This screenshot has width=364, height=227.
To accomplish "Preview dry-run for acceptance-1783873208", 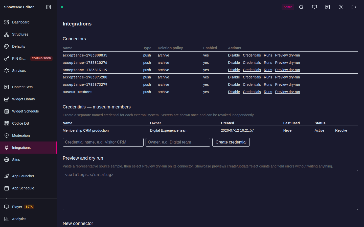I will click(287, 77).
